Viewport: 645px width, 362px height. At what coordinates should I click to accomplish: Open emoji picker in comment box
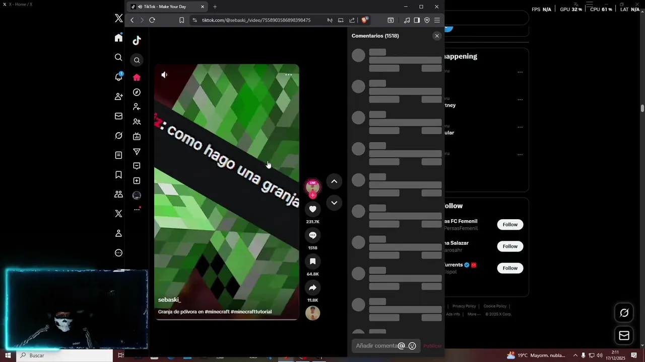pos(412,346)
